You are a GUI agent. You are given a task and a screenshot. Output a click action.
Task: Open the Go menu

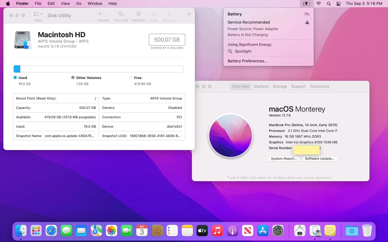[x=79, y=4]
